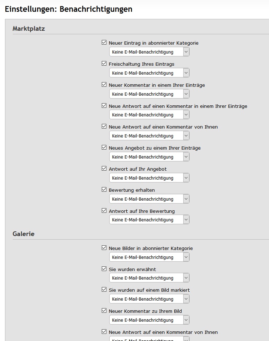Screen dimensions: 269x341
Task: Open e-mail dropdown for 'Antwort auf Ihre Bewertung'
Action: click(149, 220)
